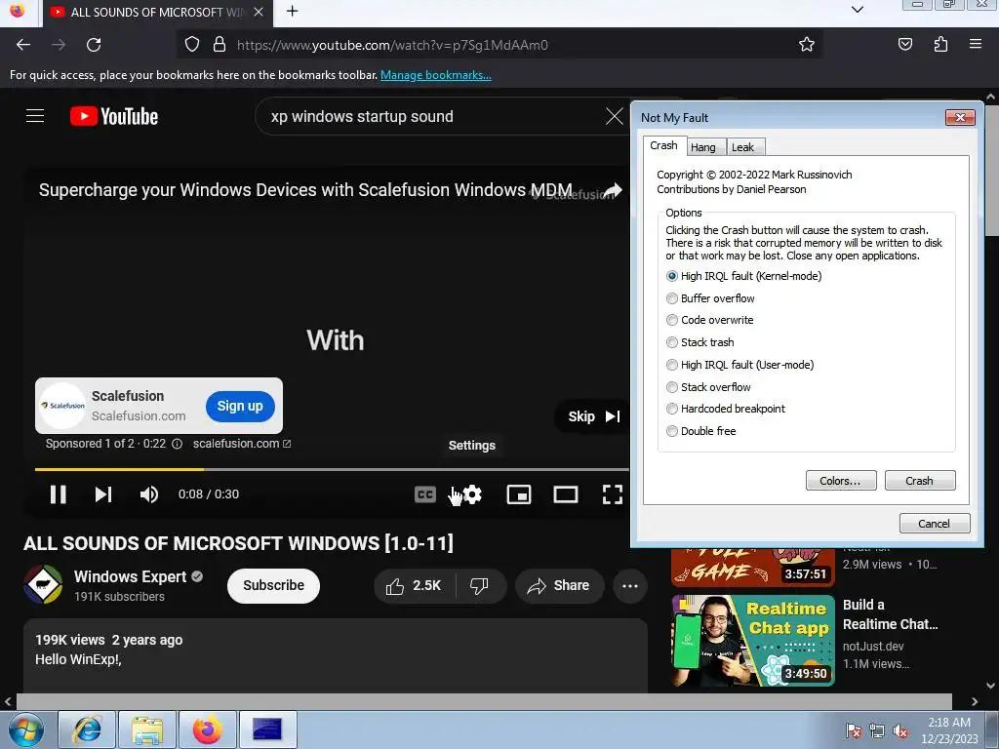Open the scalefusion.com sponsor link
The image size is (999, 749).
(242, 444)
